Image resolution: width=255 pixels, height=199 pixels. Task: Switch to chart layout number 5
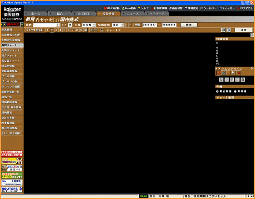point(65,30)
